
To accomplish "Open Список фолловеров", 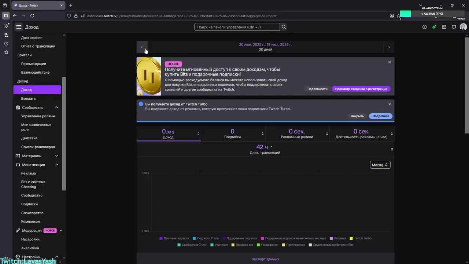I will click(38, 147).
